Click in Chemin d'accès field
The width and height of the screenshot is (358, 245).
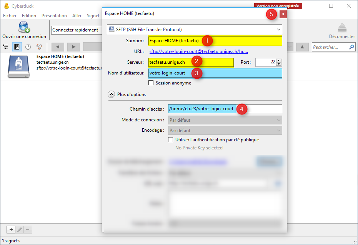click(x=225, y=109)
